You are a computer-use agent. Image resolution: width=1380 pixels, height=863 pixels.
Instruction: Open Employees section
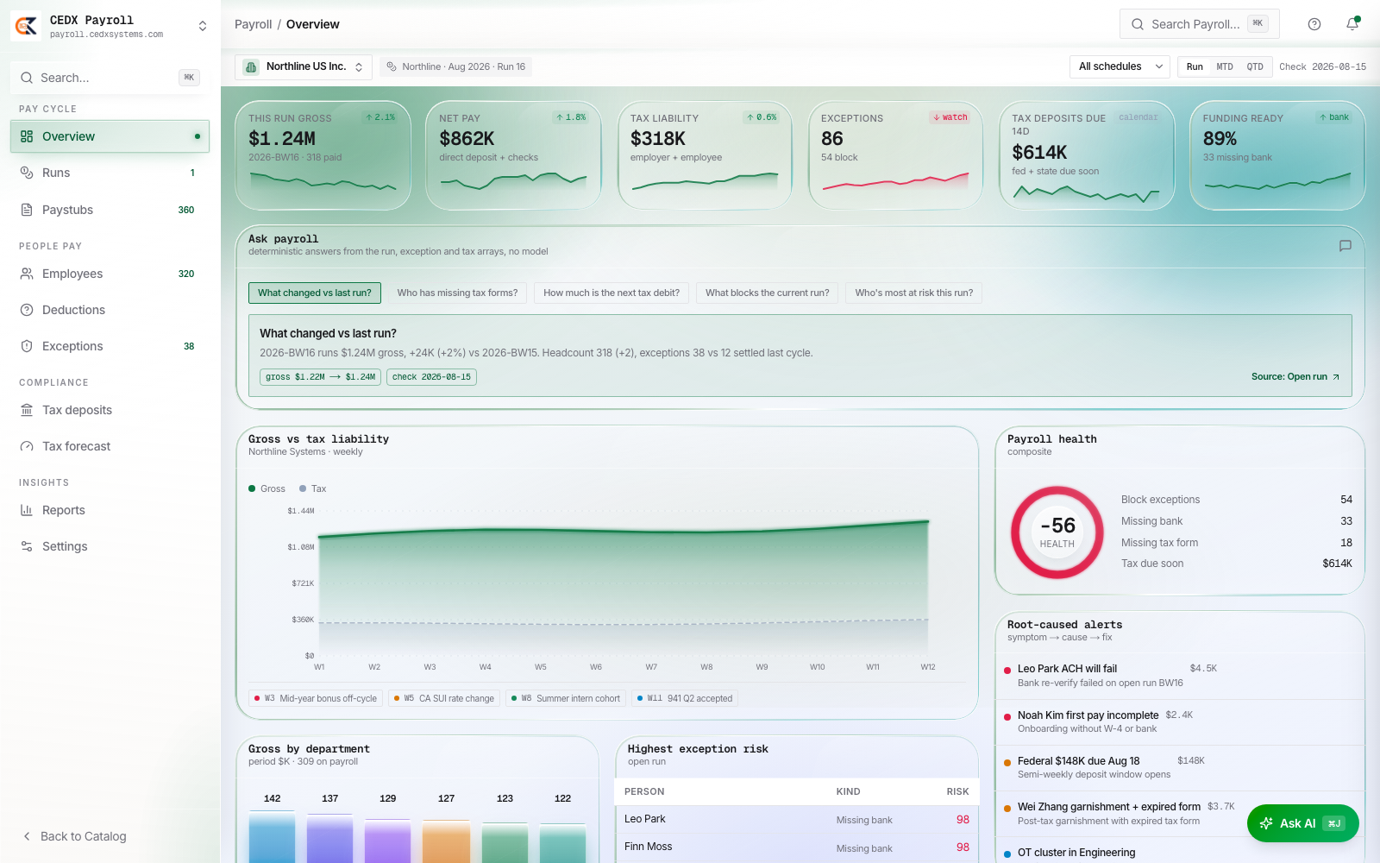point(110,274)
